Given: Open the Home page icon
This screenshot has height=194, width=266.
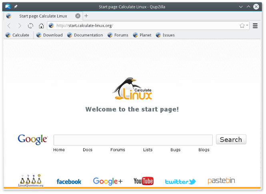Looking at the screenshot, I should pyautogui.click(x=41, y=26).
